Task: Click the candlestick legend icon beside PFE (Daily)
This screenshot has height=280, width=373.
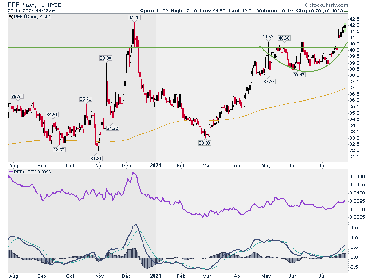Action: click(x=11, y=17)
